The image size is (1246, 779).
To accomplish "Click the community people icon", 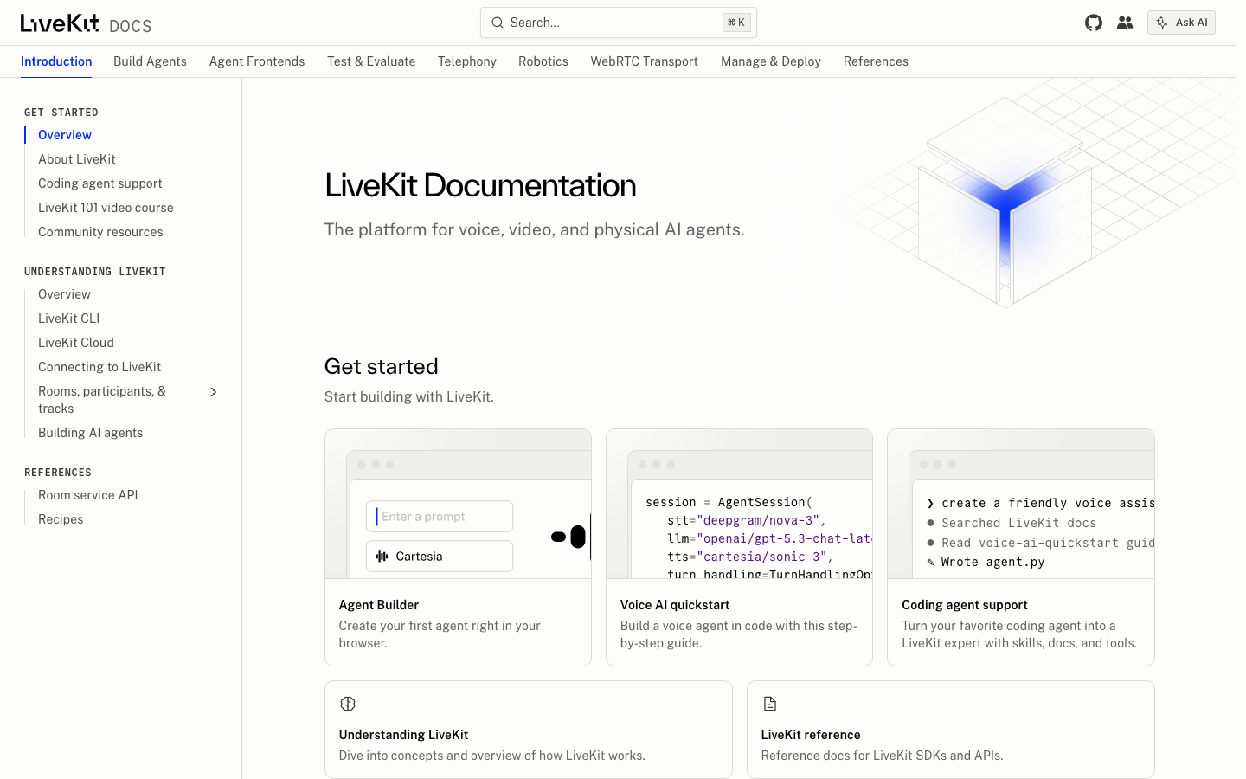I will point(1125,23).
